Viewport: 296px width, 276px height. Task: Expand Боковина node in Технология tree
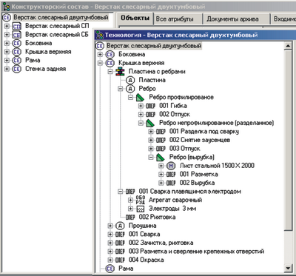(100, 55)
